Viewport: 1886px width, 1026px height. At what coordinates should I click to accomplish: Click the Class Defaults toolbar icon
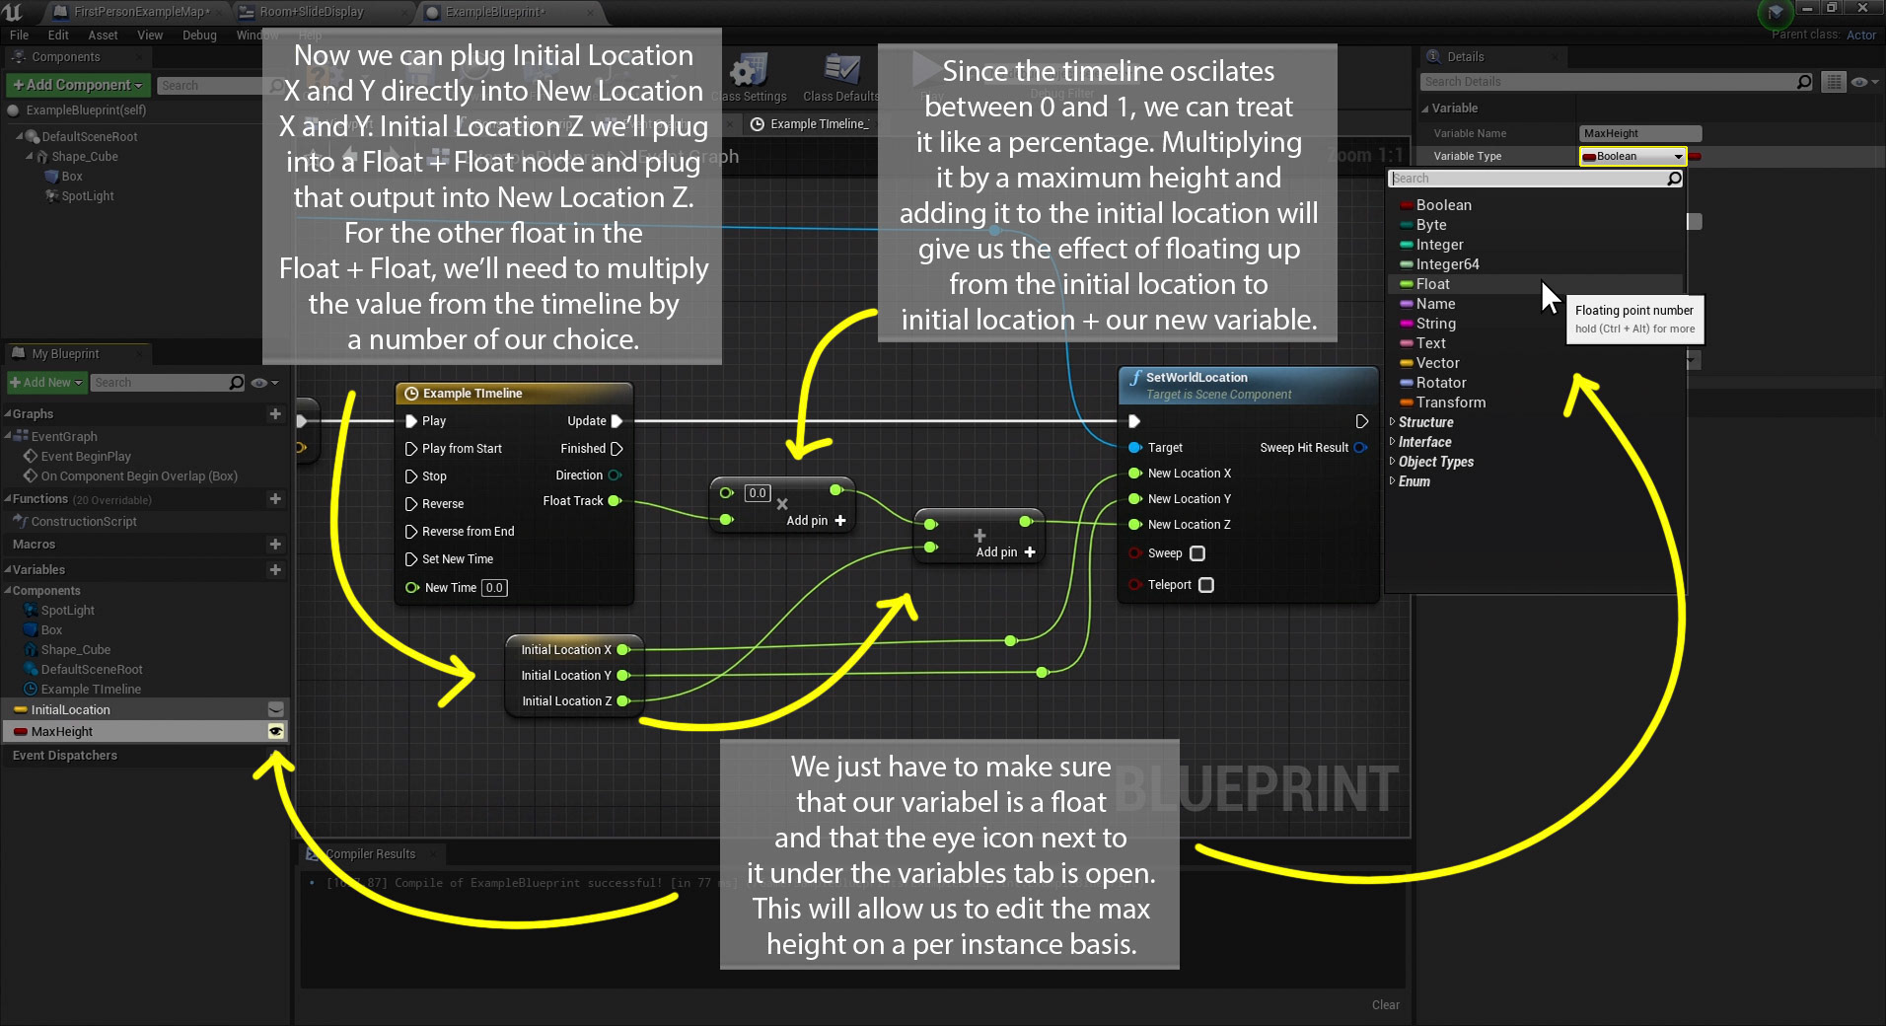click(841, 69)
